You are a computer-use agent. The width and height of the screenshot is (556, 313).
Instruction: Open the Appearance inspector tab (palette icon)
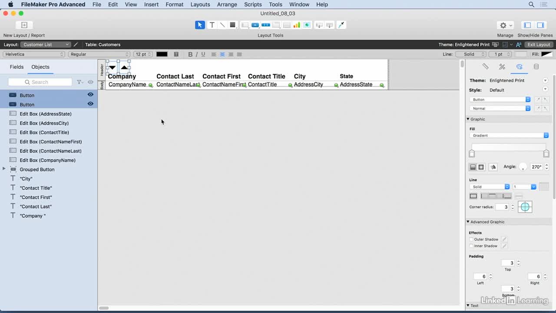519,67
